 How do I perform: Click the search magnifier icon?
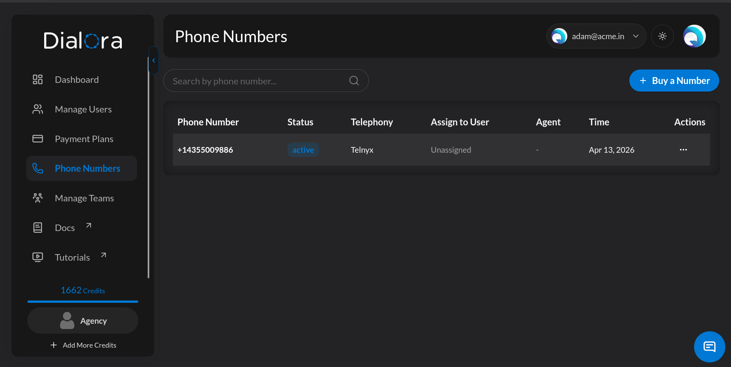[354, 81]
